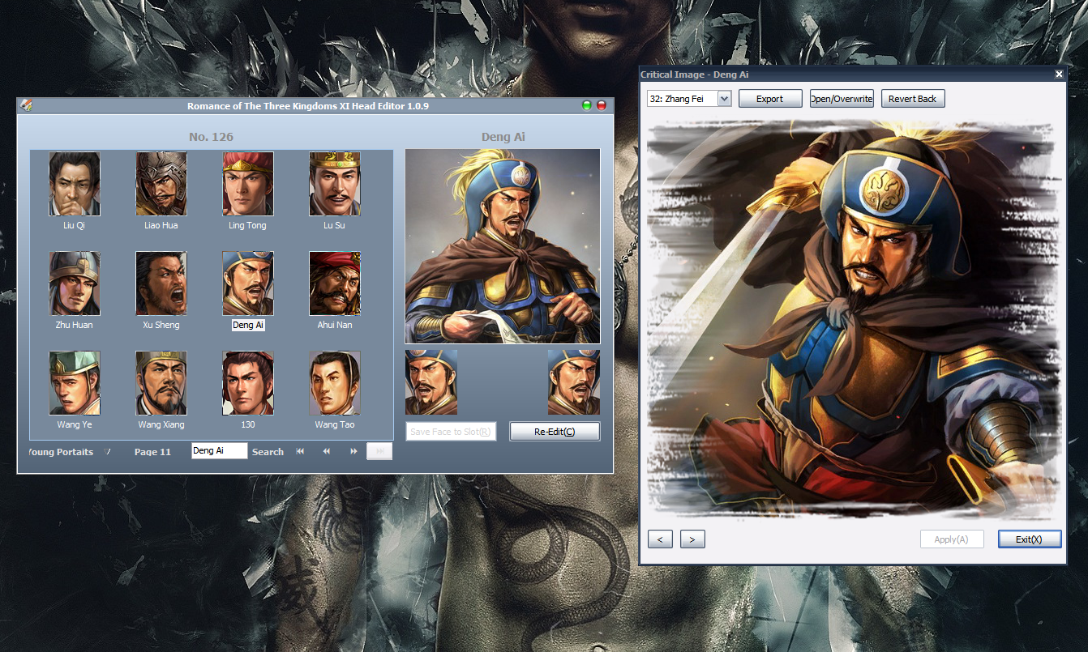Close the Critical Image window
This screenshot has width=1088, height=652.
coord(1059,74)
